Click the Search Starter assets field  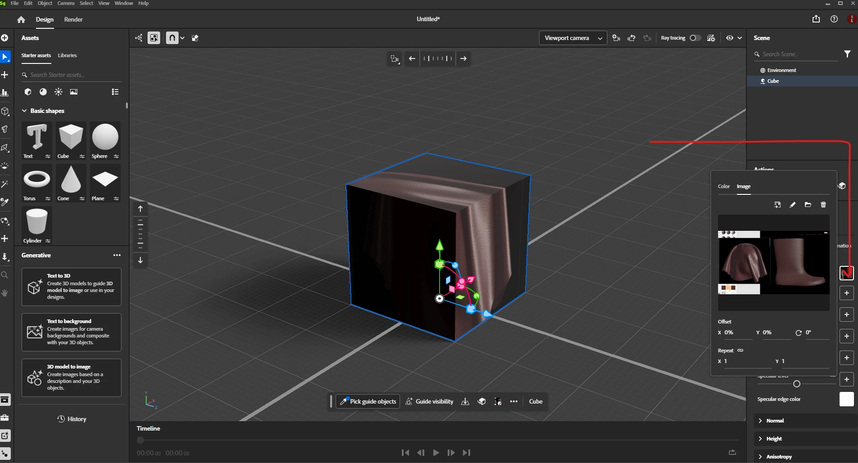72,75
